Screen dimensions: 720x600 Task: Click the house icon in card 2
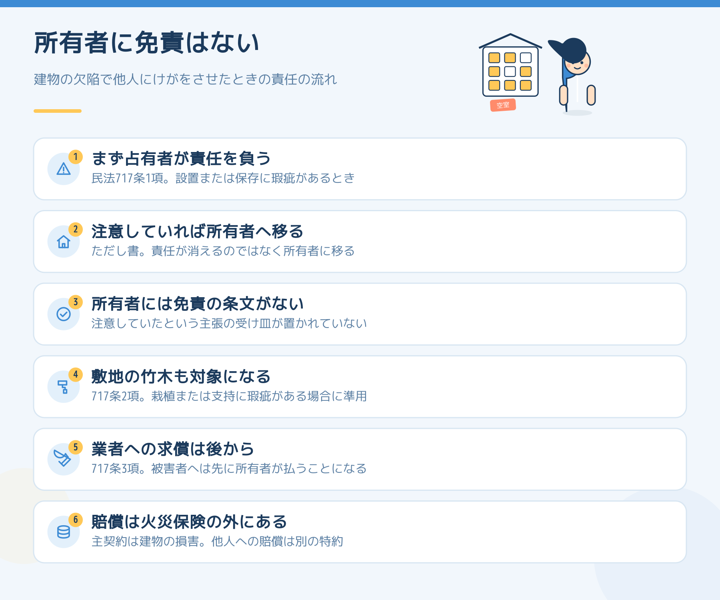pyautogui.click(x=64, y=242)
